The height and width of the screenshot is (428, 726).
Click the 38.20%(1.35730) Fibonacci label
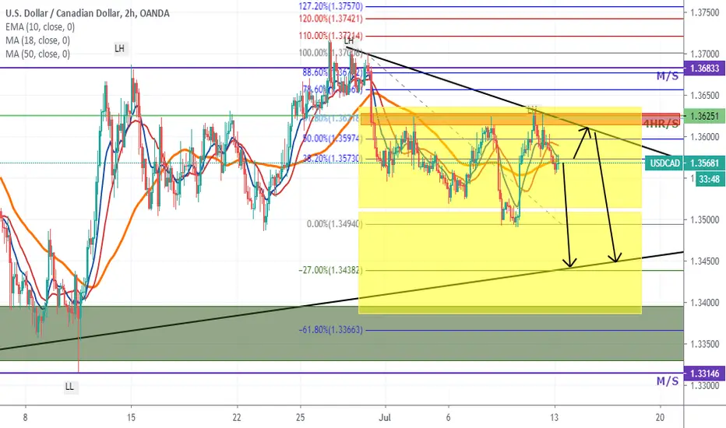click(x=333, y=159)
